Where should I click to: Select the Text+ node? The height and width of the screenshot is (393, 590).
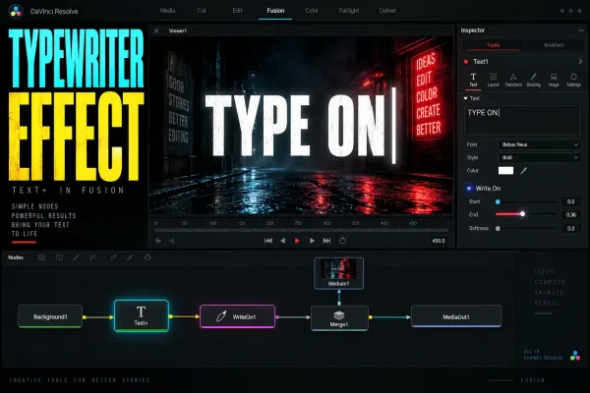141,316
